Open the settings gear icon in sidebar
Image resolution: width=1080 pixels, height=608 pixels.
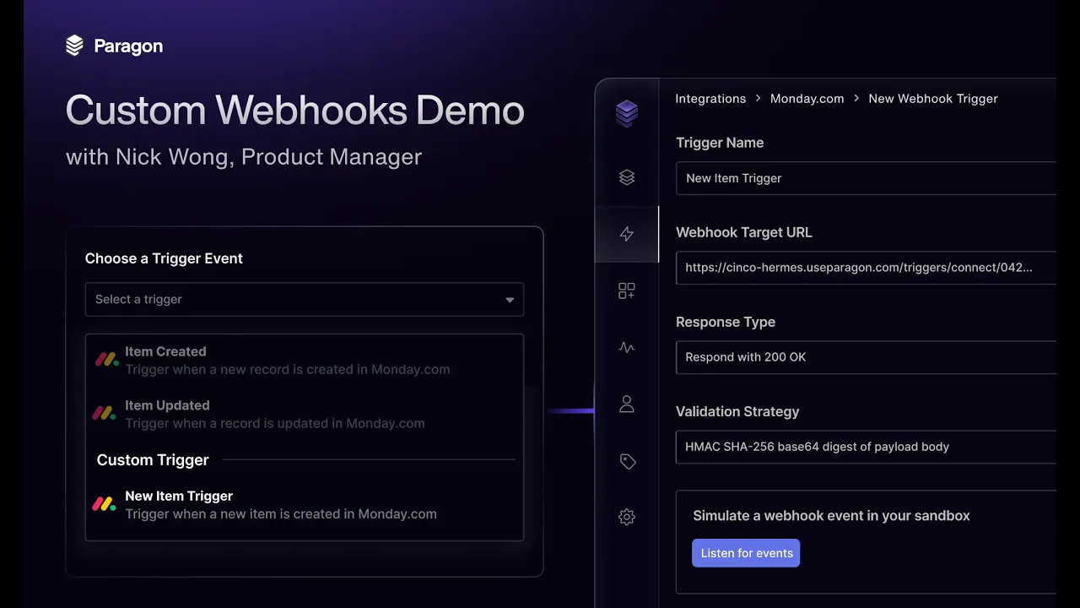(627, 517)
